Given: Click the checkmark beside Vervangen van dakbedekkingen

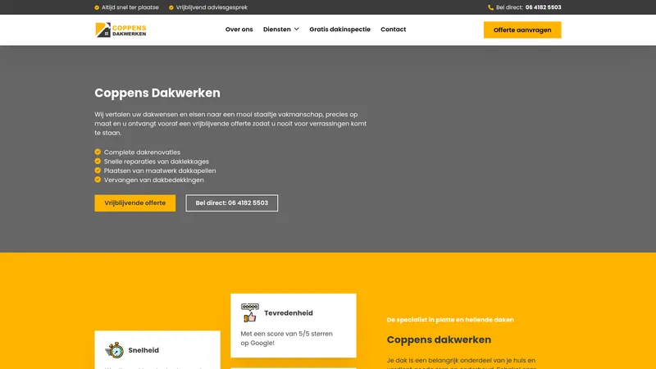Looking at the screenshot, I should click(98, 180).
